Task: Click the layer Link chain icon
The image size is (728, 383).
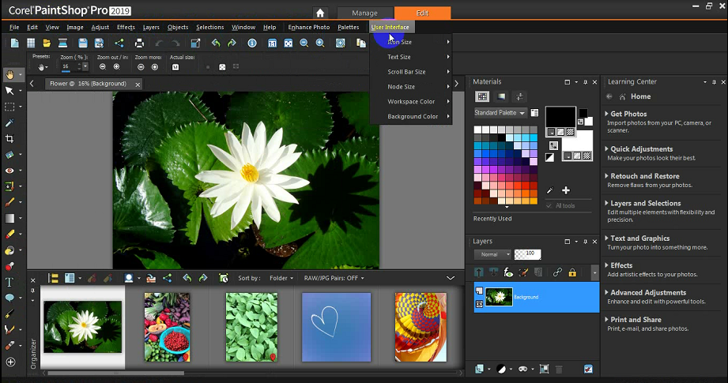Action: [x=557, y=272]
